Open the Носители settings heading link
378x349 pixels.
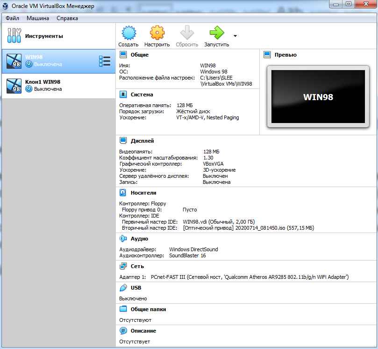(x=143, y=193)
